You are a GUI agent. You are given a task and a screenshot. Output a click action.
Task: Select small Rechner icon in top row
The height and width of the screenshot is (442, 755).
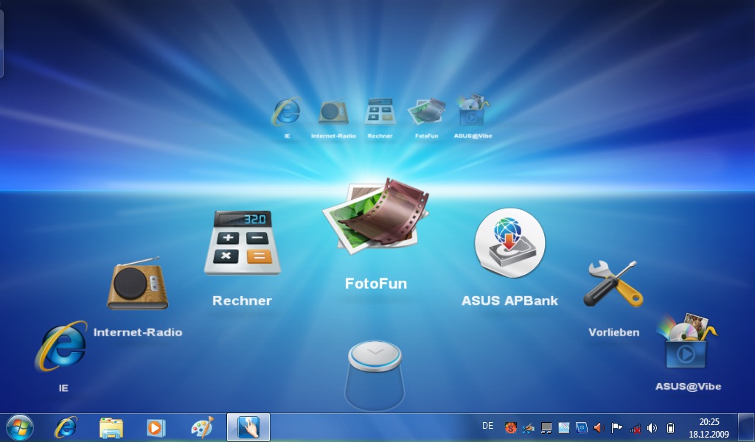tap(380, 111)
